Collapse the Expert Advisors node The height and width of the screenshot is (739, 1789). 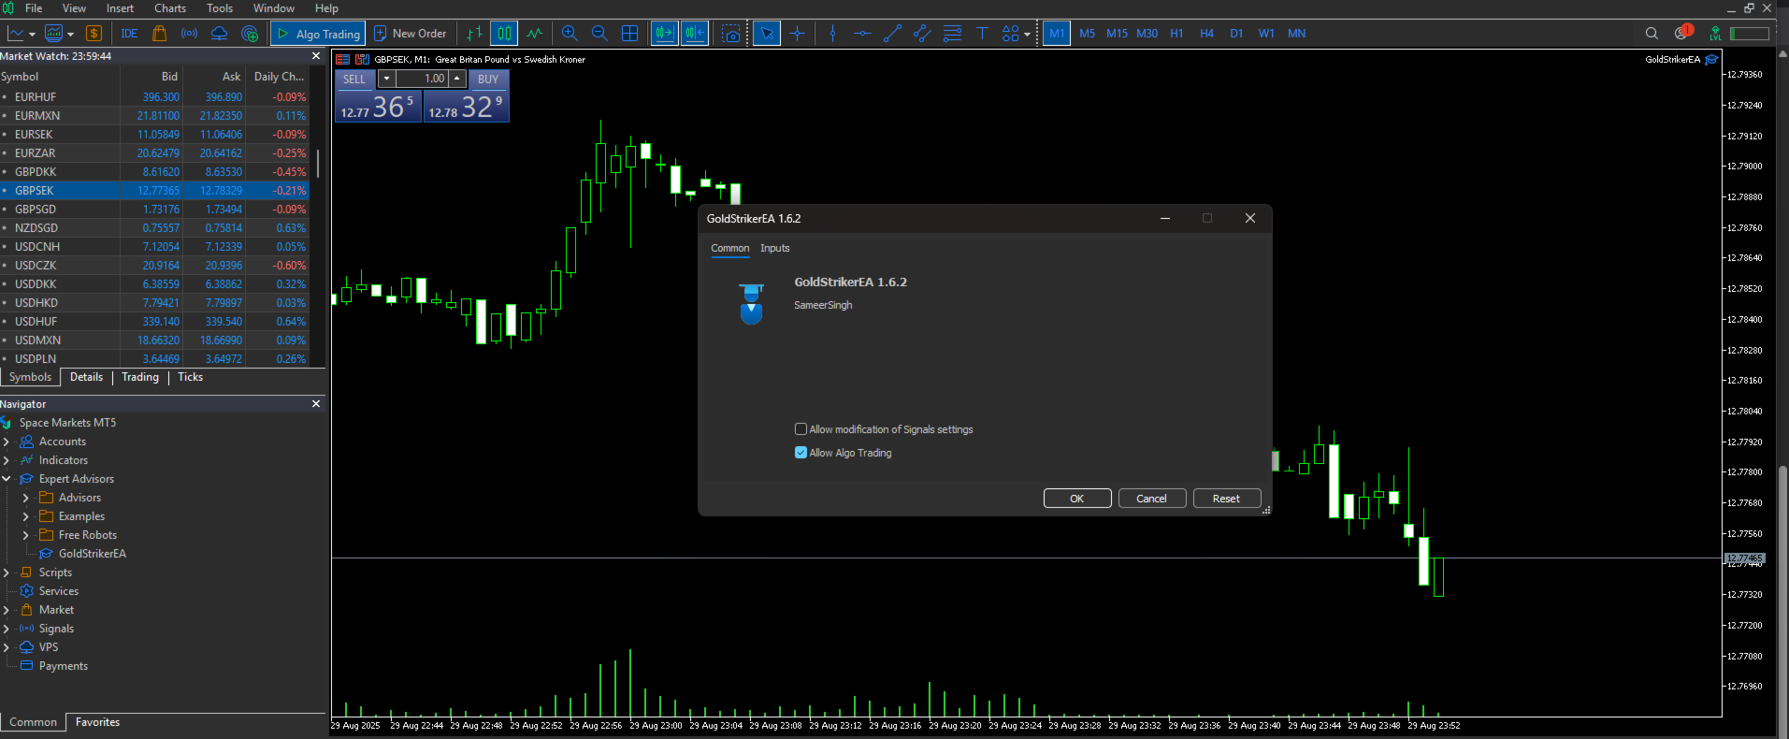[7, 479]
